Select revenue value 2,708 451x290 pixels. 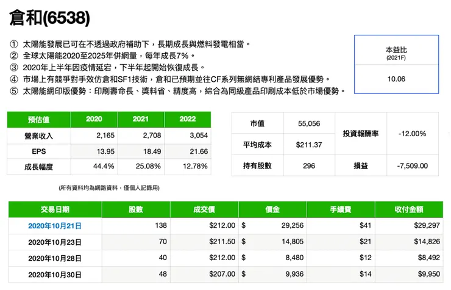152,135
